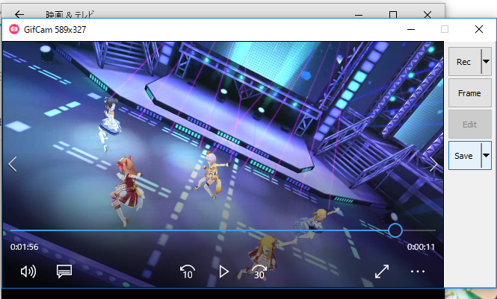Play the video

[223, 271]
